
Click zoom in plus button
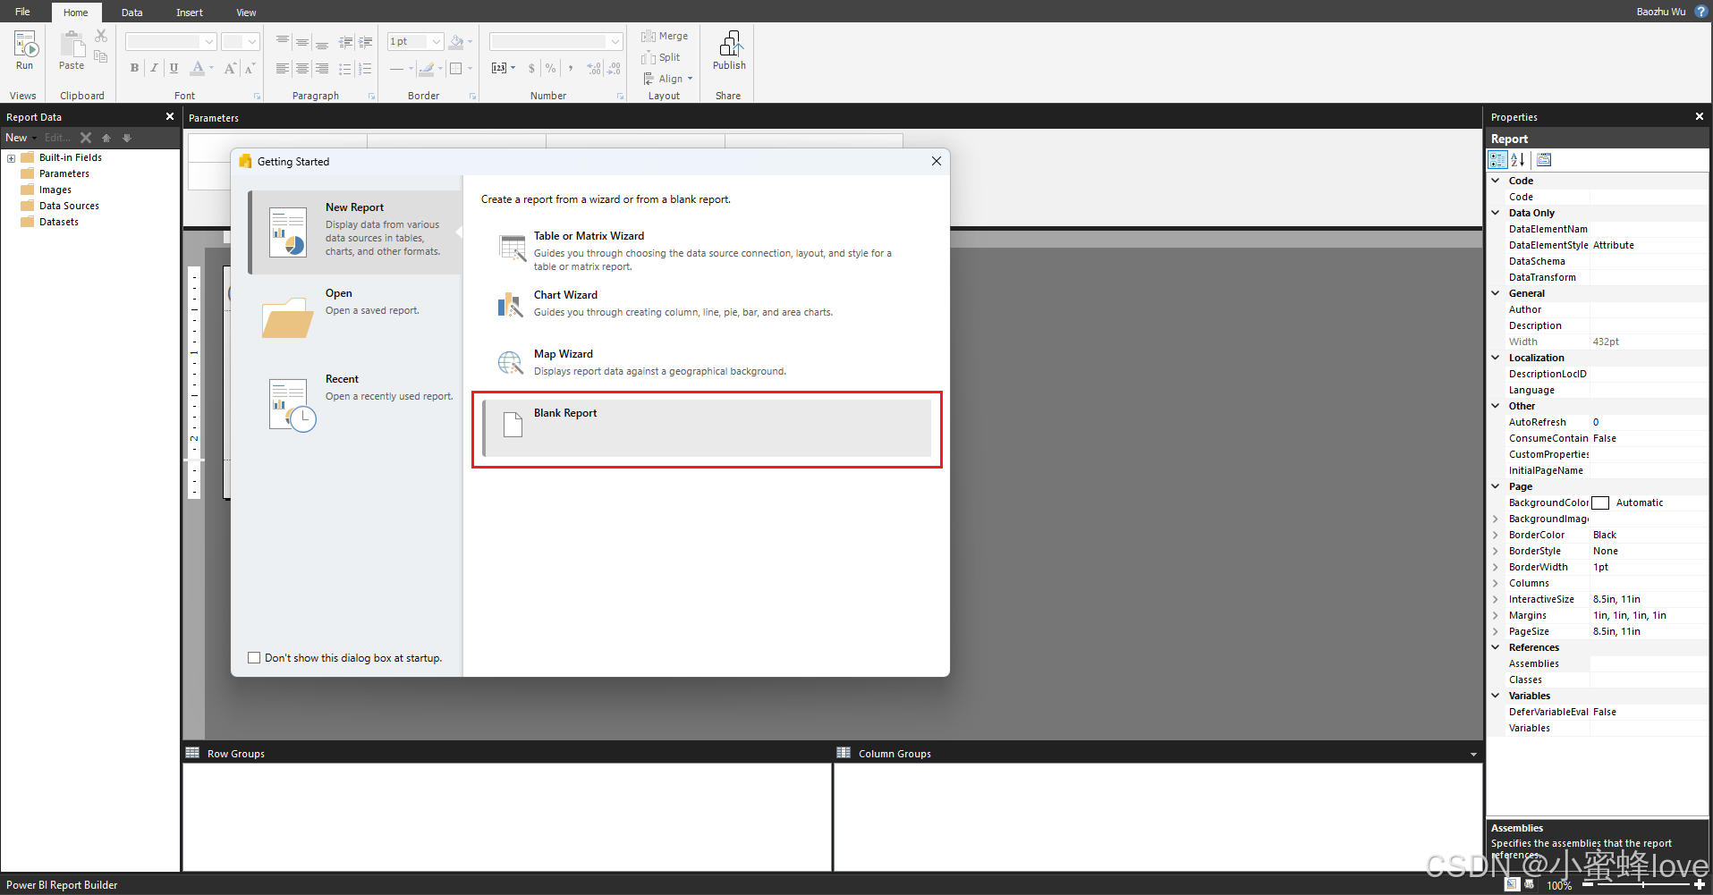pyautogui.click(x=1700, y=884)
